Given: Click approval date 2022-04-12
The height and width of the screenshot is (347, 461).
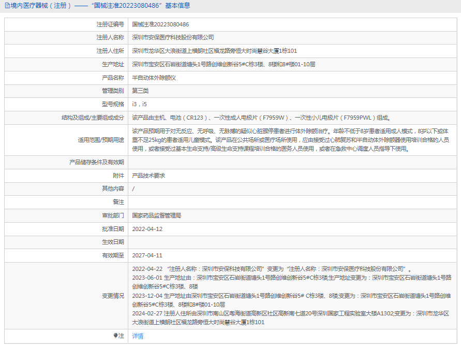Looking at the screenshot, I should point(147,229).
